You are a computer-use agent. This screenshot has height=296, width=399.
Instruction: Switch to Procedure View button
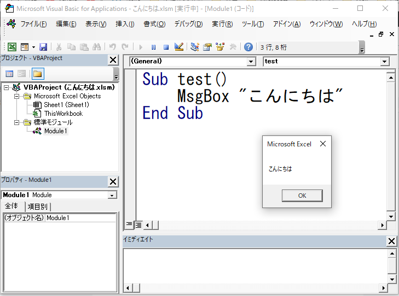(x=129, y=224)
